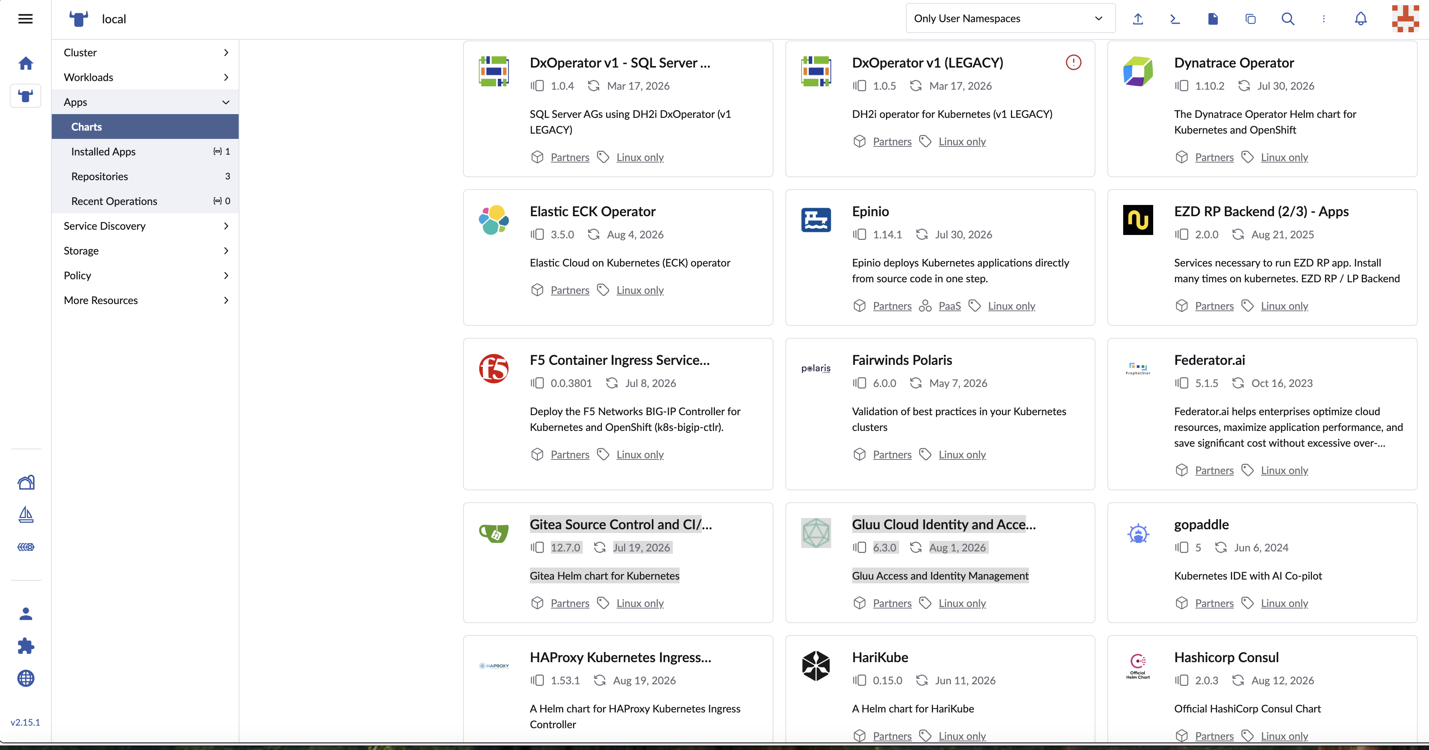
Task: Click Linux only tag on Dynatrace Operator
Action: click(1284, 157)
